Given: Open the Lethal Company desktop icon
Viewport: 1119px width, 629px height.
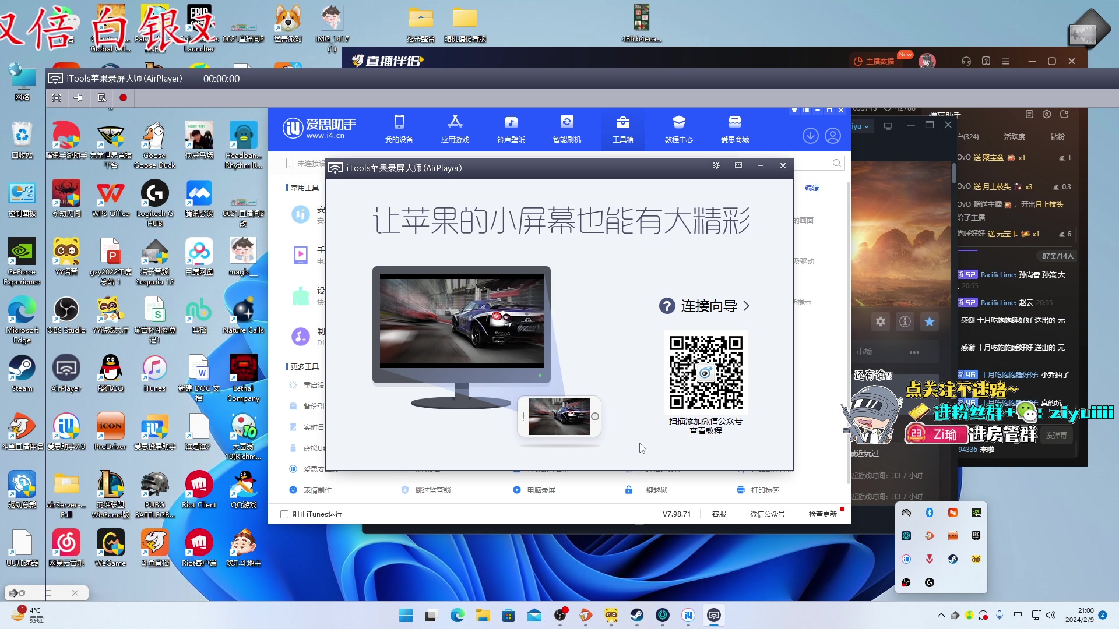Looking at the screenshot, I should click(x=243, y=377).
